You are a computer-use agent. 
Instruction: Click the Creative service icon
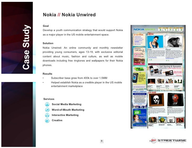47,121
